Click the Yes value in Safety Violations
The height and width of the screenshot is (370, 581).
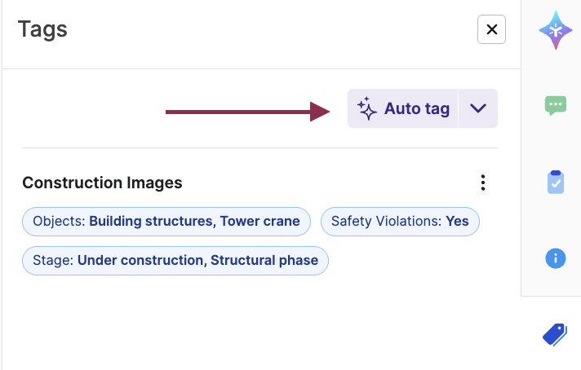(458, 221)
